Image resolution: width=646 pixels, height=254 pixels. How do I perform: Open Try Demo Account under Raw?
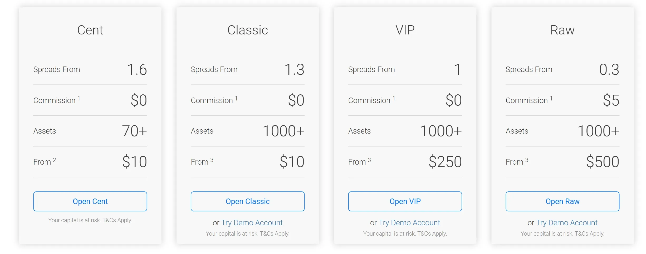pos(567,223)
